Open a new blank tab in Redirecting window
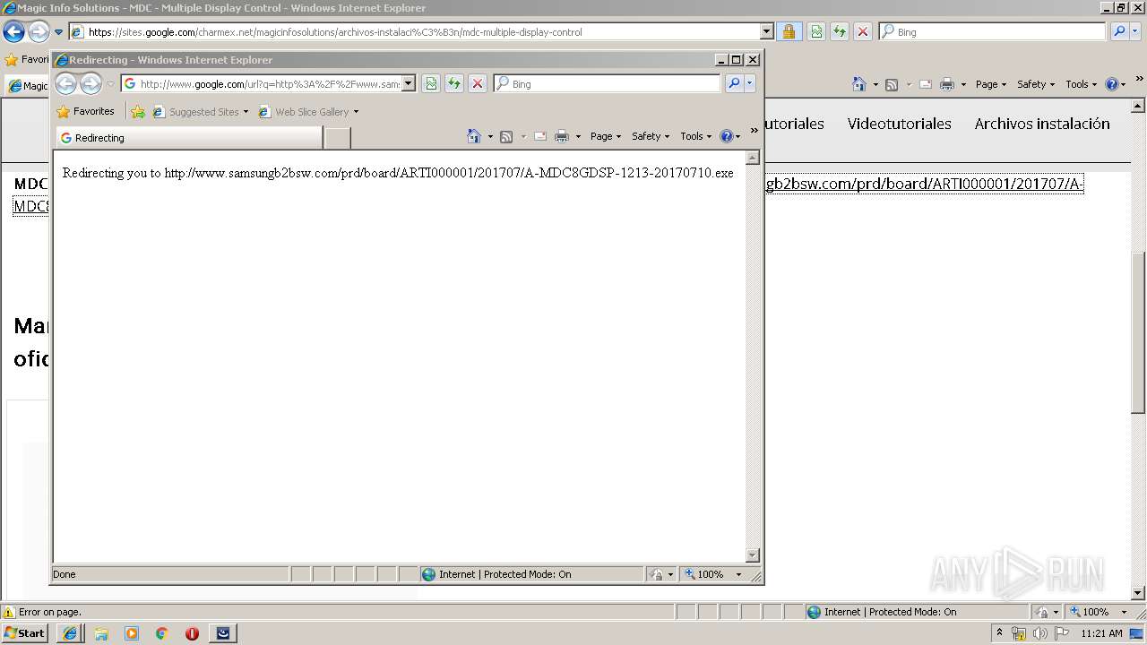This screenshot has width=1147, height=645. (x=337, y=138)
